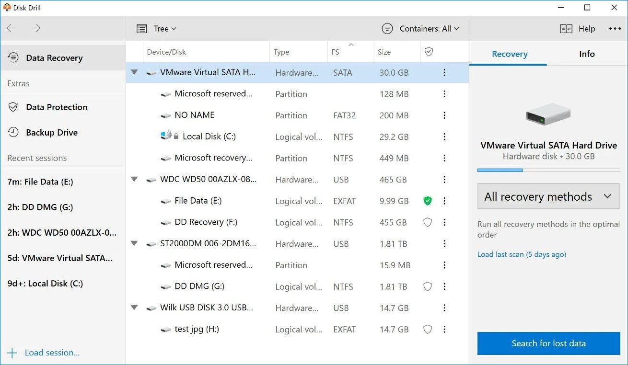Collapse the VMware Virtual SATA drive entry
Screen dimensions: 628x365
[x=134, y=72]
